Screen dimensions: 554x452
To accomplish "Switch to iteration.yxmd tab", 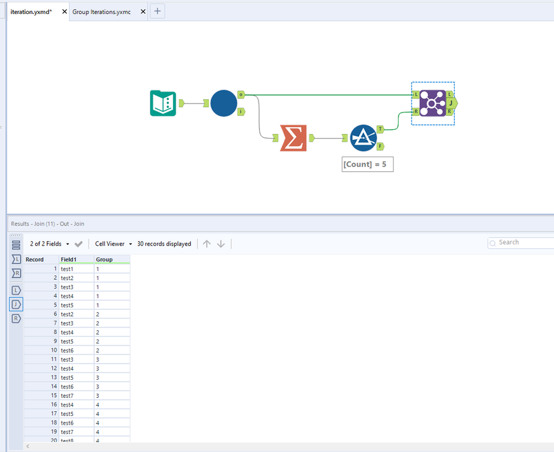I will [31, 11].
